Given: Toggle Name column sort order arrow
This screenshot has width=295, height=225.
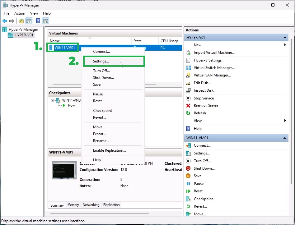Looking at the screenshot, I should [x=90, y=38].
